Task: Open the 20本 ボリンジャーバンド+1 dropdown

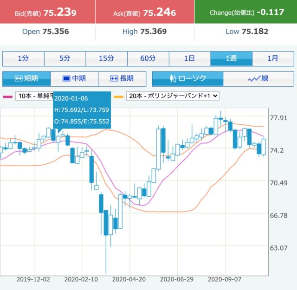Action: click(173, 96)
